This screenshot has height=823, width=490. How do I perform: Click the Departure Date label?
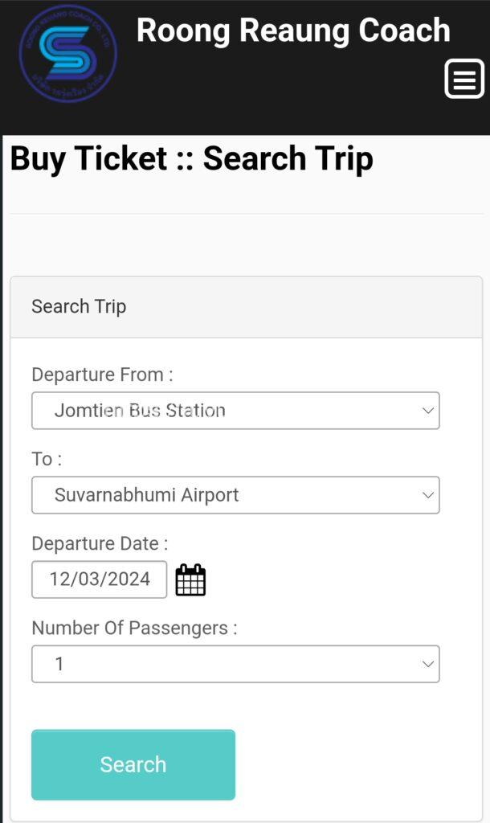[x=100, y=543]
